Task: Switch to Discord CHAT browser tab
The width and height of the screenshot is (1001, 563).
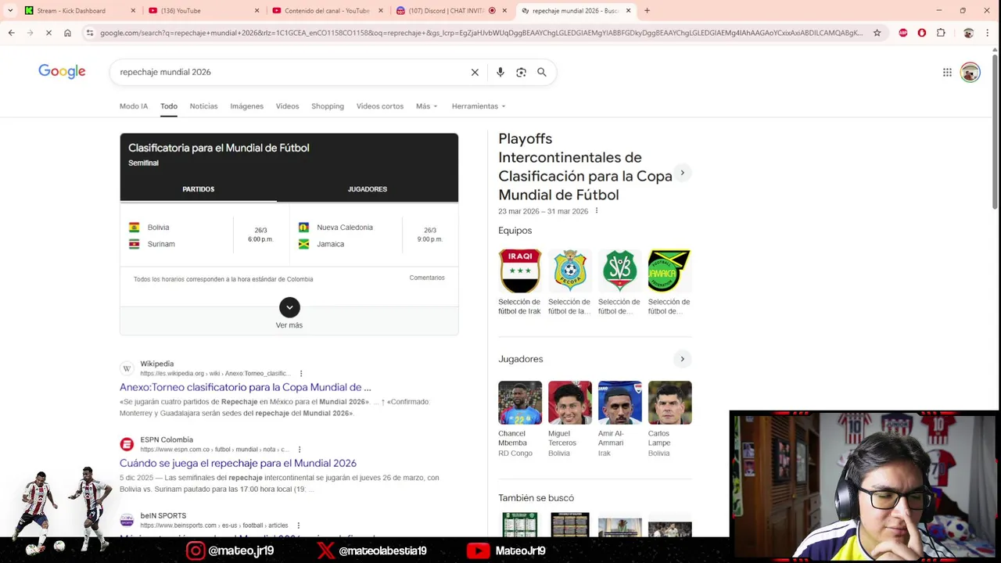Action: 450,11
